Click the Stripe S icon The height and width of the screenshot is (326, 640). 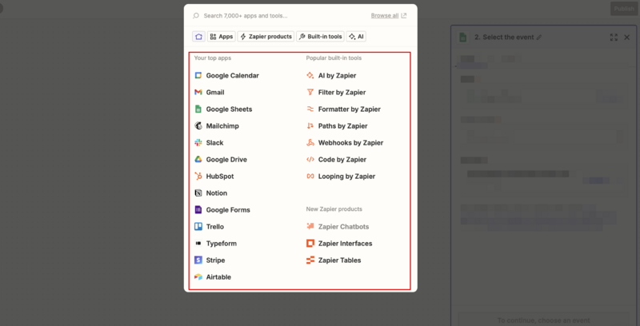click(x=198, y=260)
